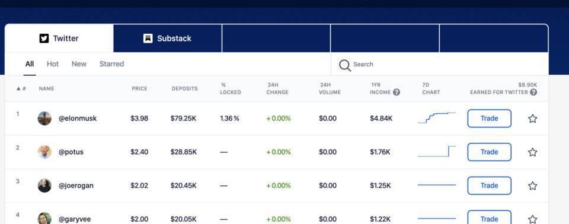Click @potus profile avatar
569x224 pixels.
[x=44, y=152]
